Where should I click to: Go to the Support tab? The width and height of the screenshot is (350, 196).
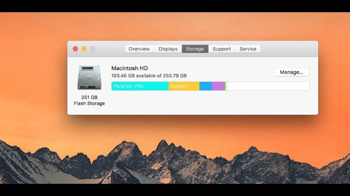pyautogui.click(x=221, y=49)
